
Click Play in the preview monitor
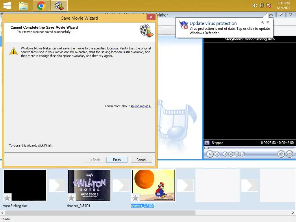210,154
